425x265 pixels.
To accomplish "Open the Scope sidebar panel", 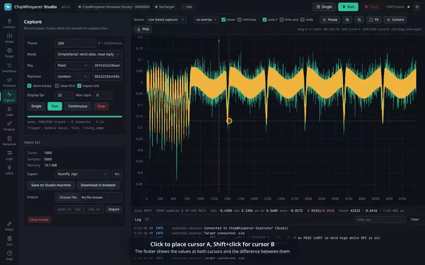I will point(9,38).
